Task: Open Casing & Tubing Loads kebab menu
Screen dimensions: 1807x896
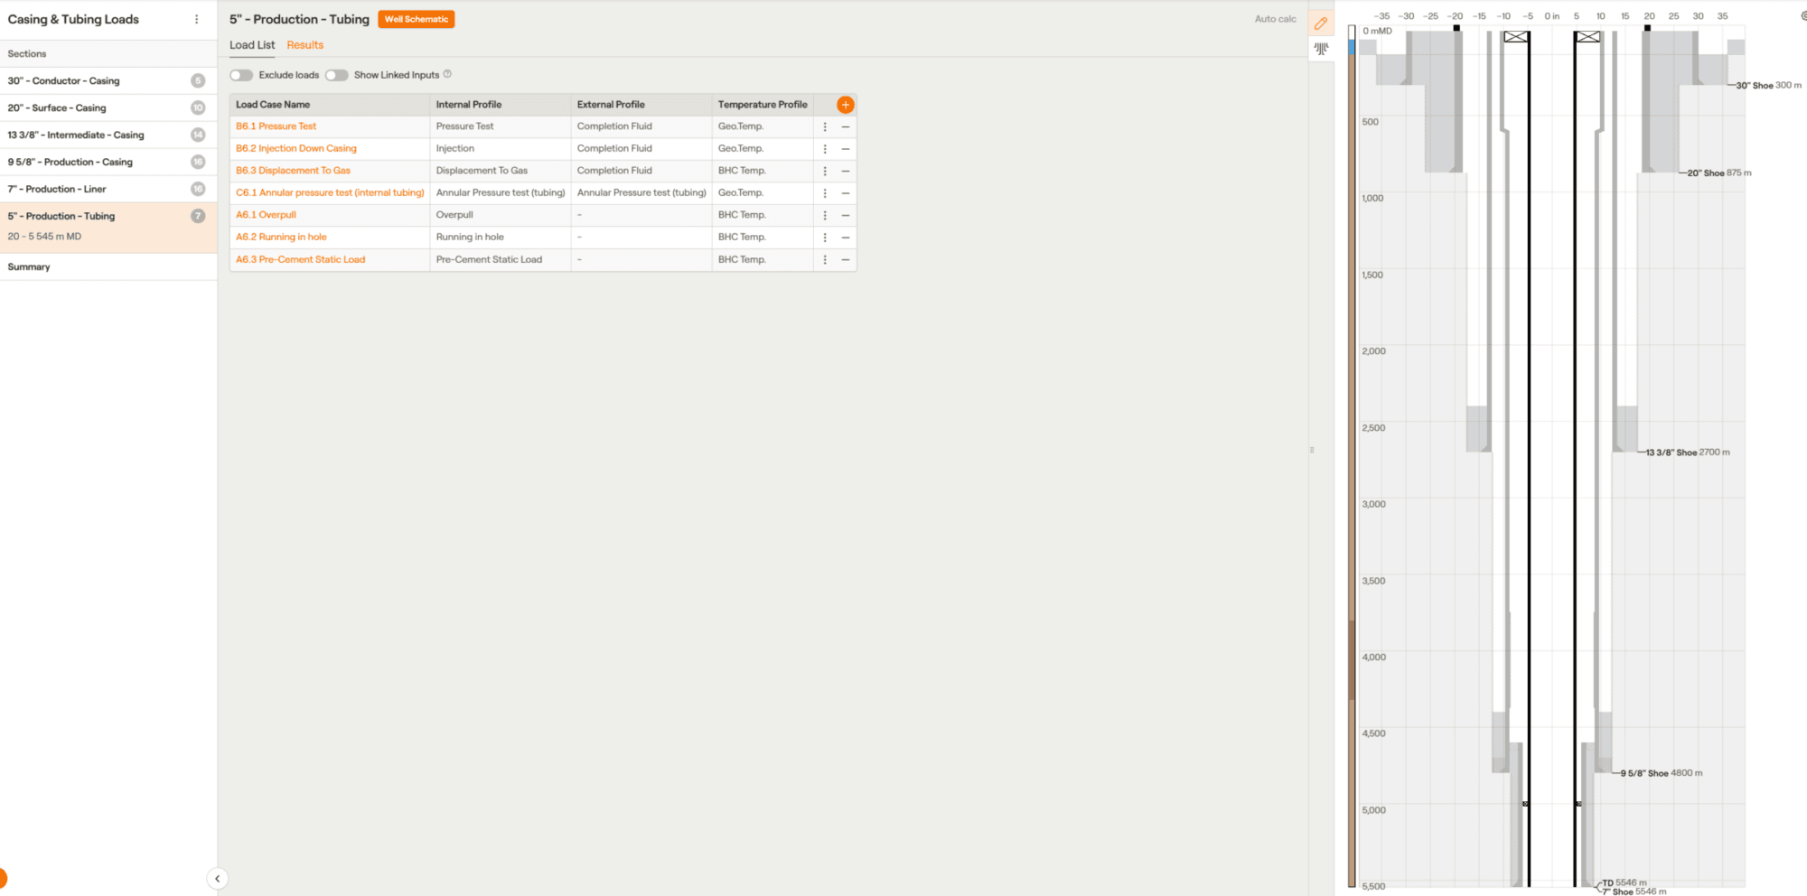Action: pos(196,19)
